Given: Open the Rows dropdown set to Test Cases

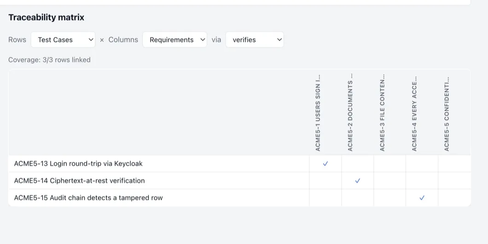Looking at the screenshot, I should pos(63,40).
